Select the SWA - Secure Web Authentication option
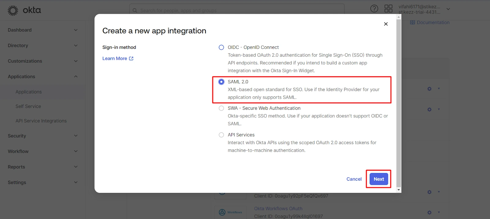The image size is (490, 219). (221, 108)
